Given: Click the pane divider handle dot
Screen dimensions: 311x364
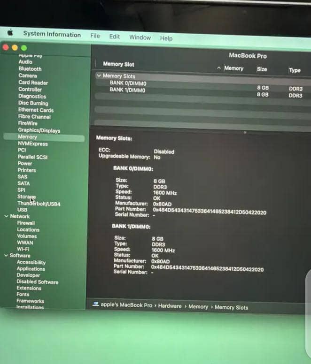Looking at the screenshot, I should click(x=245, y=133).
